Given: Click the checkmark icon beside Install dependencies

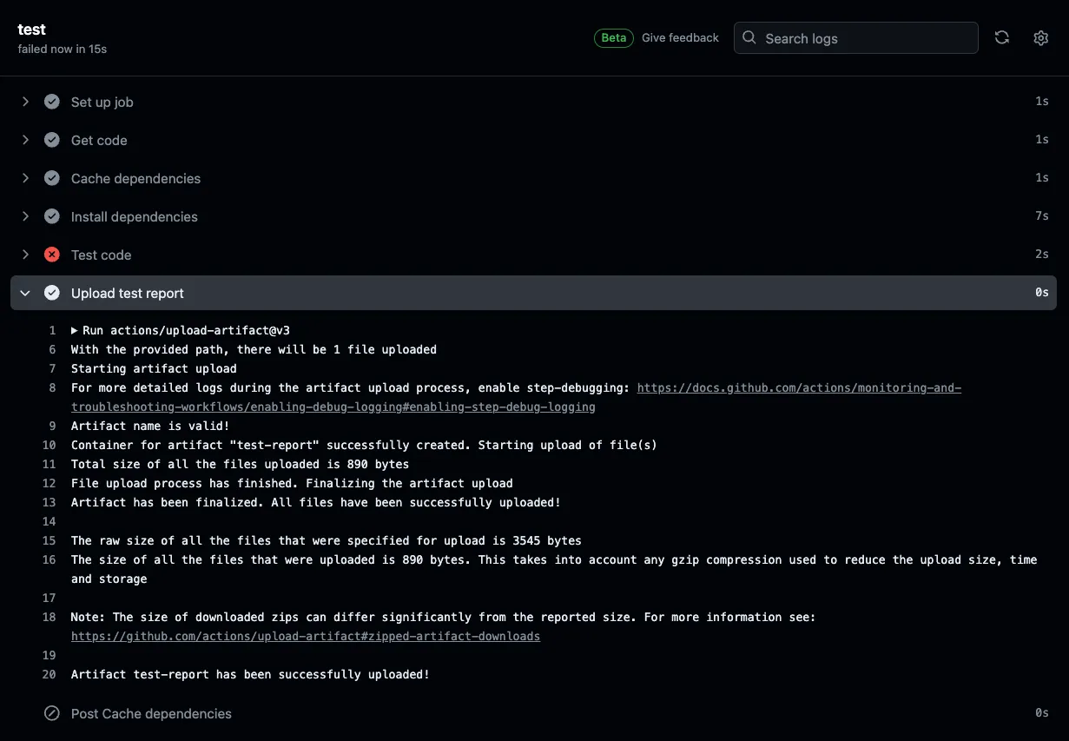Looking at the screenshot, I should [x=52, y=216].
